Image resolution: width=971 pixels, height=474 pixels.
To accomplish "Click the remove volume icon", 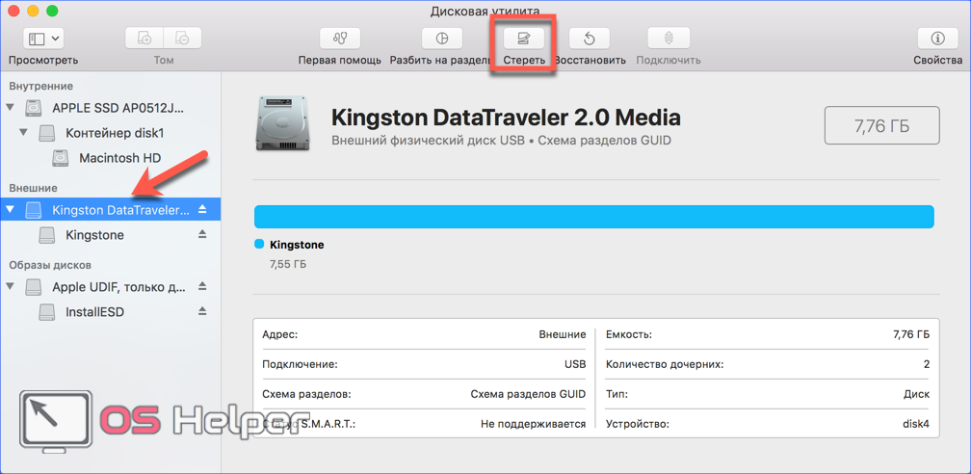I will click(x=182, y=39).
